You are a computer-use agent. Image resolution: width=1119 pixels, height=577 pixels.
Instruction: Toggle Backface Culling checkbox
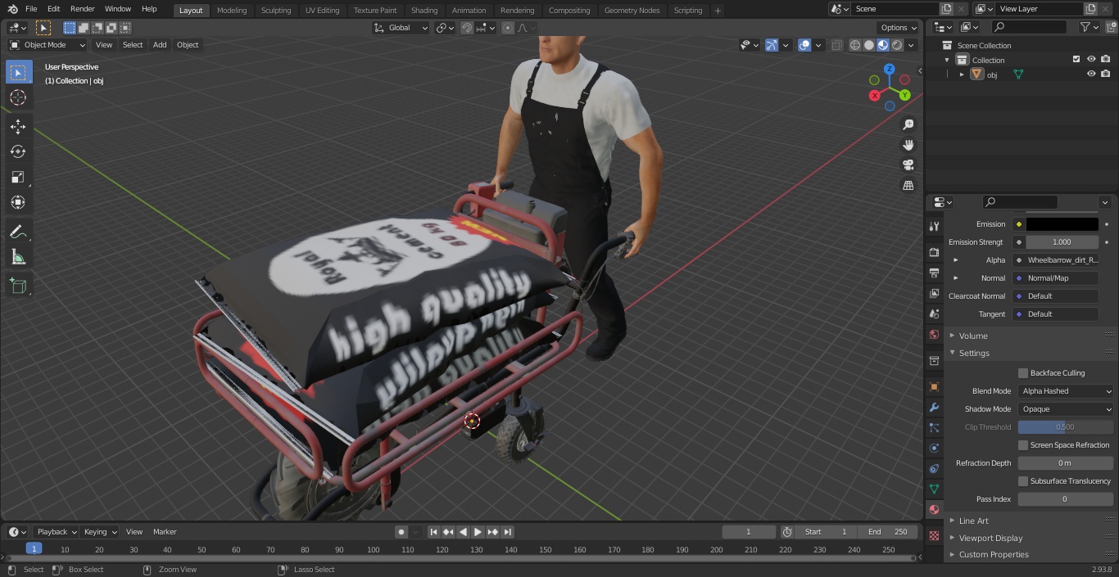pos(1023,373)
